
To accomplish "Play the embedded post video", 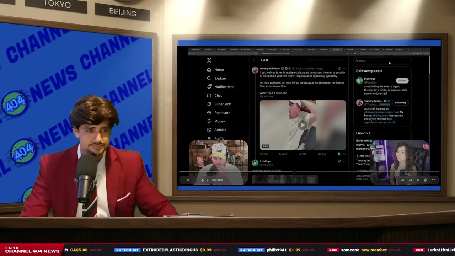I will click(x=303, y=125).
